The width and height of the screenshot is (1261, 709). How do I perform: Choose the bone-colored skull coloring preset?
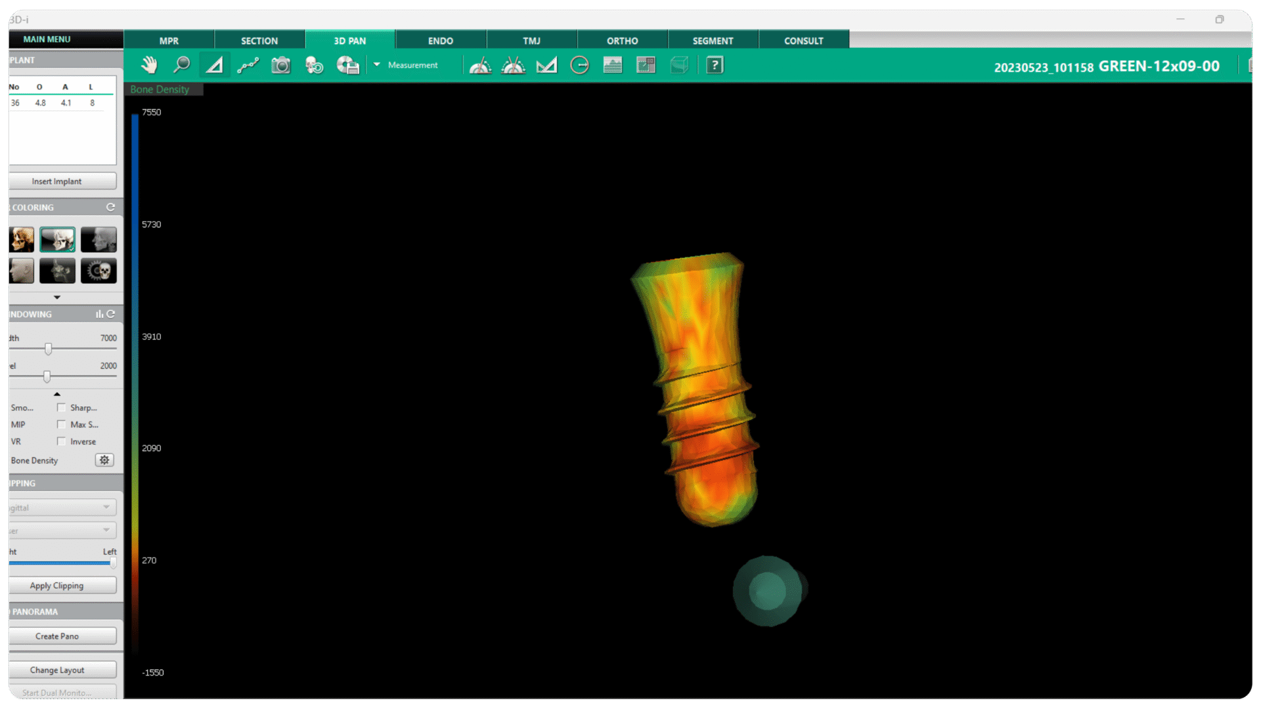(x=22, y=240)
